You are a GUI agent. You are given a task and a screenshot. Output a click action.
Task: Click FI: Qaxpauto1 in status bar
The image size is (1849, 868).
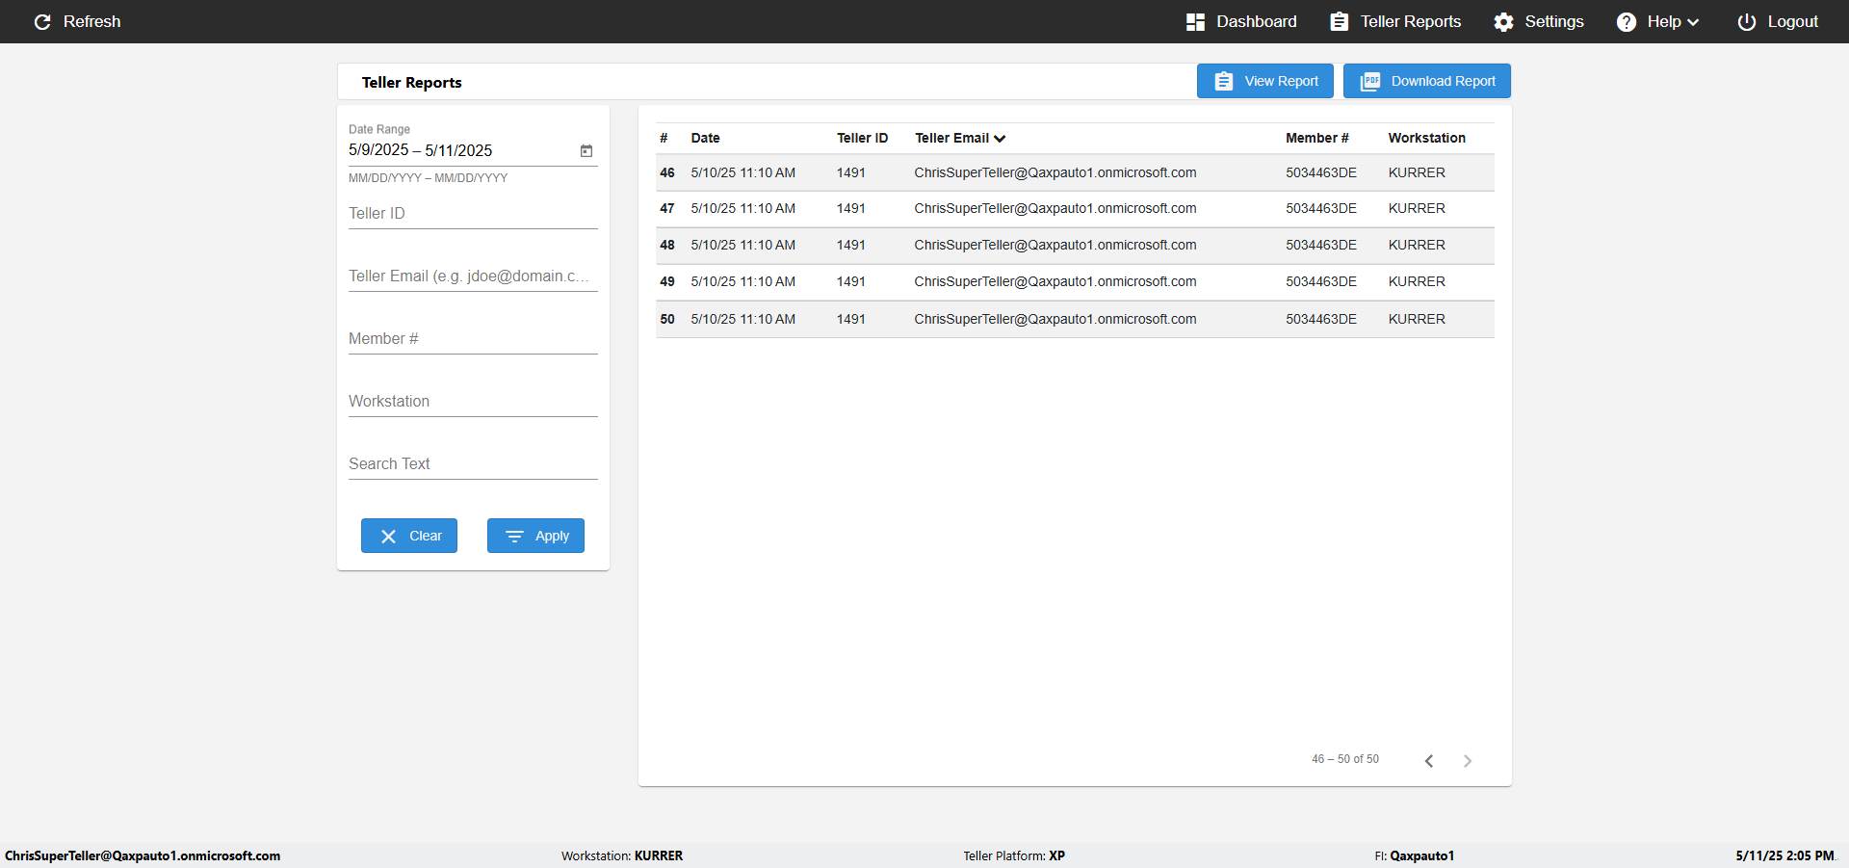click(1415, 855)
